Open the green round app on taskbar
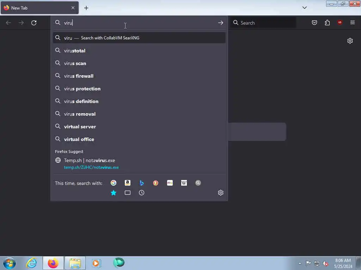 click(119, 263)
